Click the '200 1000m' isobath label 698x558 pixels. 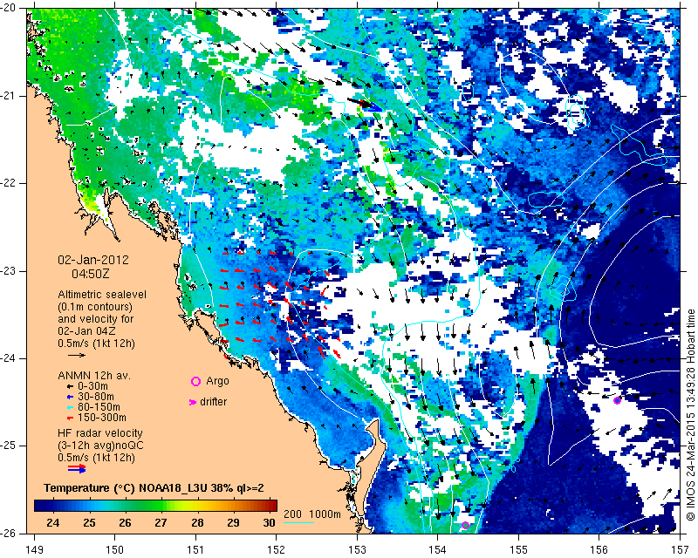pyautogui.click(x=312, y=514)
